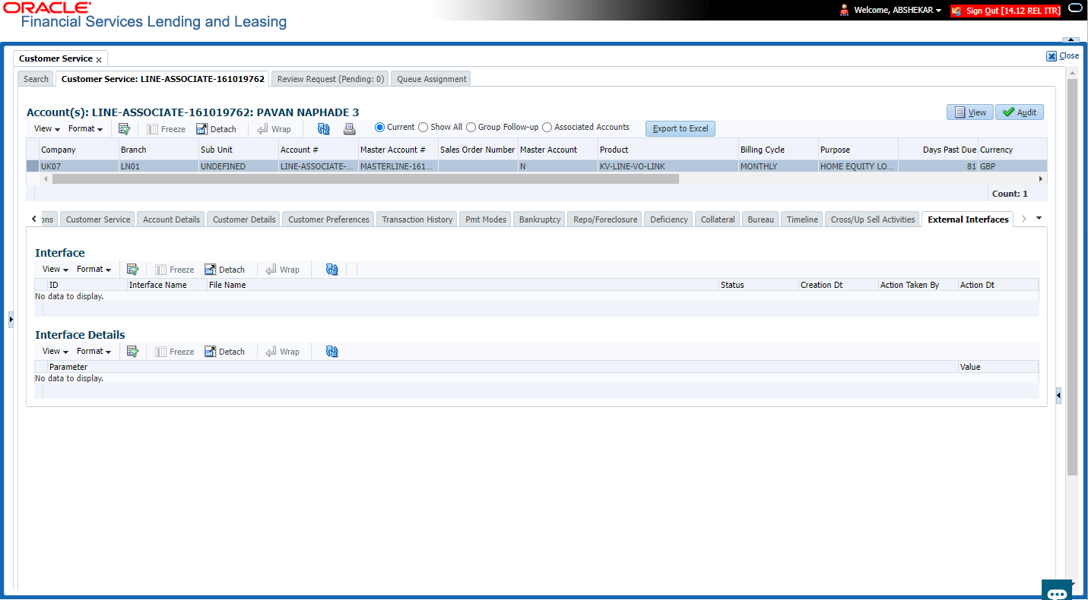
Task: Click the Audit button
Action: pos(1020,112)
